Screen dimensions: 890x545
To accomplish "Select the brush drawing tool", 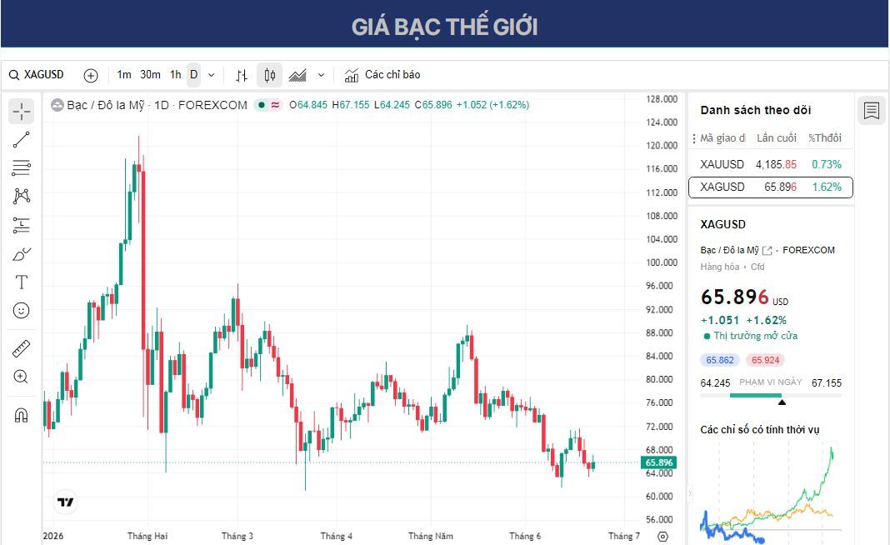I will 21,254.
